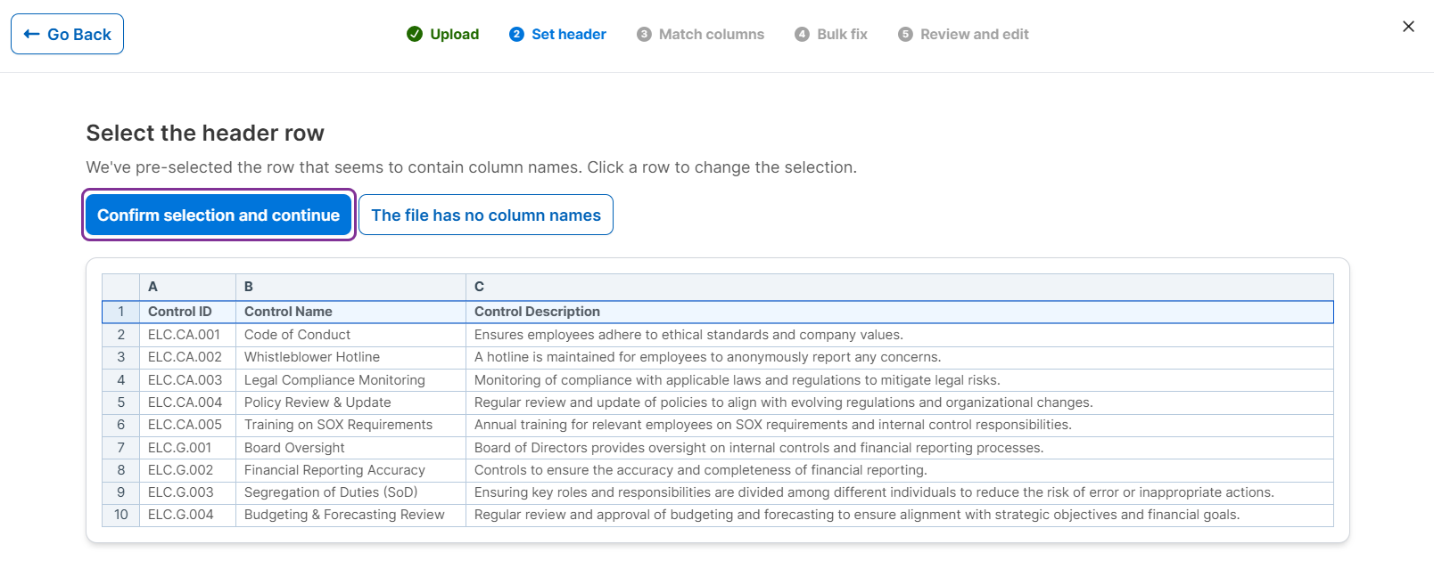Click the Code of Conduct cell
The width and height of the screenshot is (1434, 577).
tap(351, 335)
